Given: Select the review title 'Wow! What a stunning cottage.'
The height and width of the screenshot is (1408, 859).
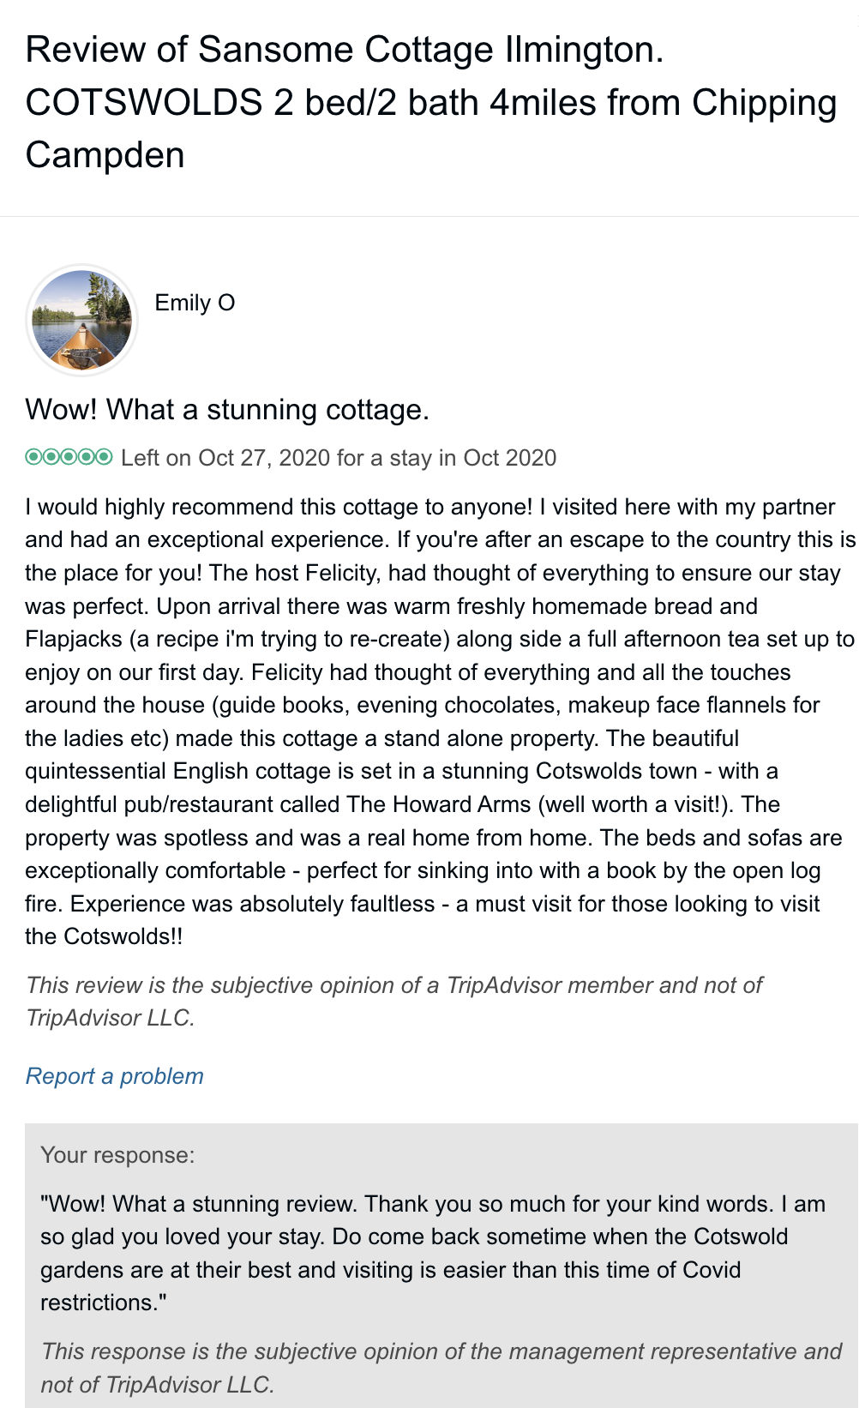Looking at the screenshot, I should pos(227,410).
